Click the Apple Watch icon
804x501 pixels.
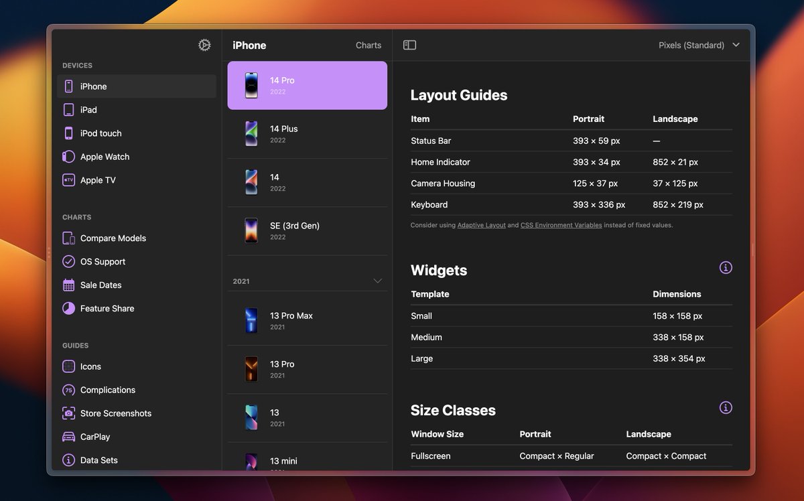(68, 157)
